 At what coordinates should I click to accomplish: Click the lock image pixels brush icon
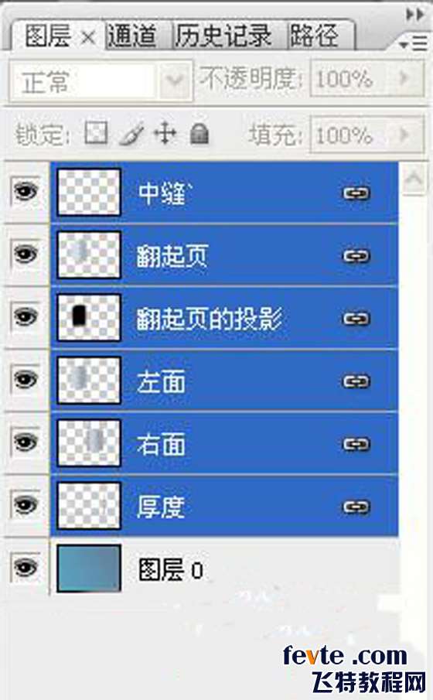coord(131,134)
